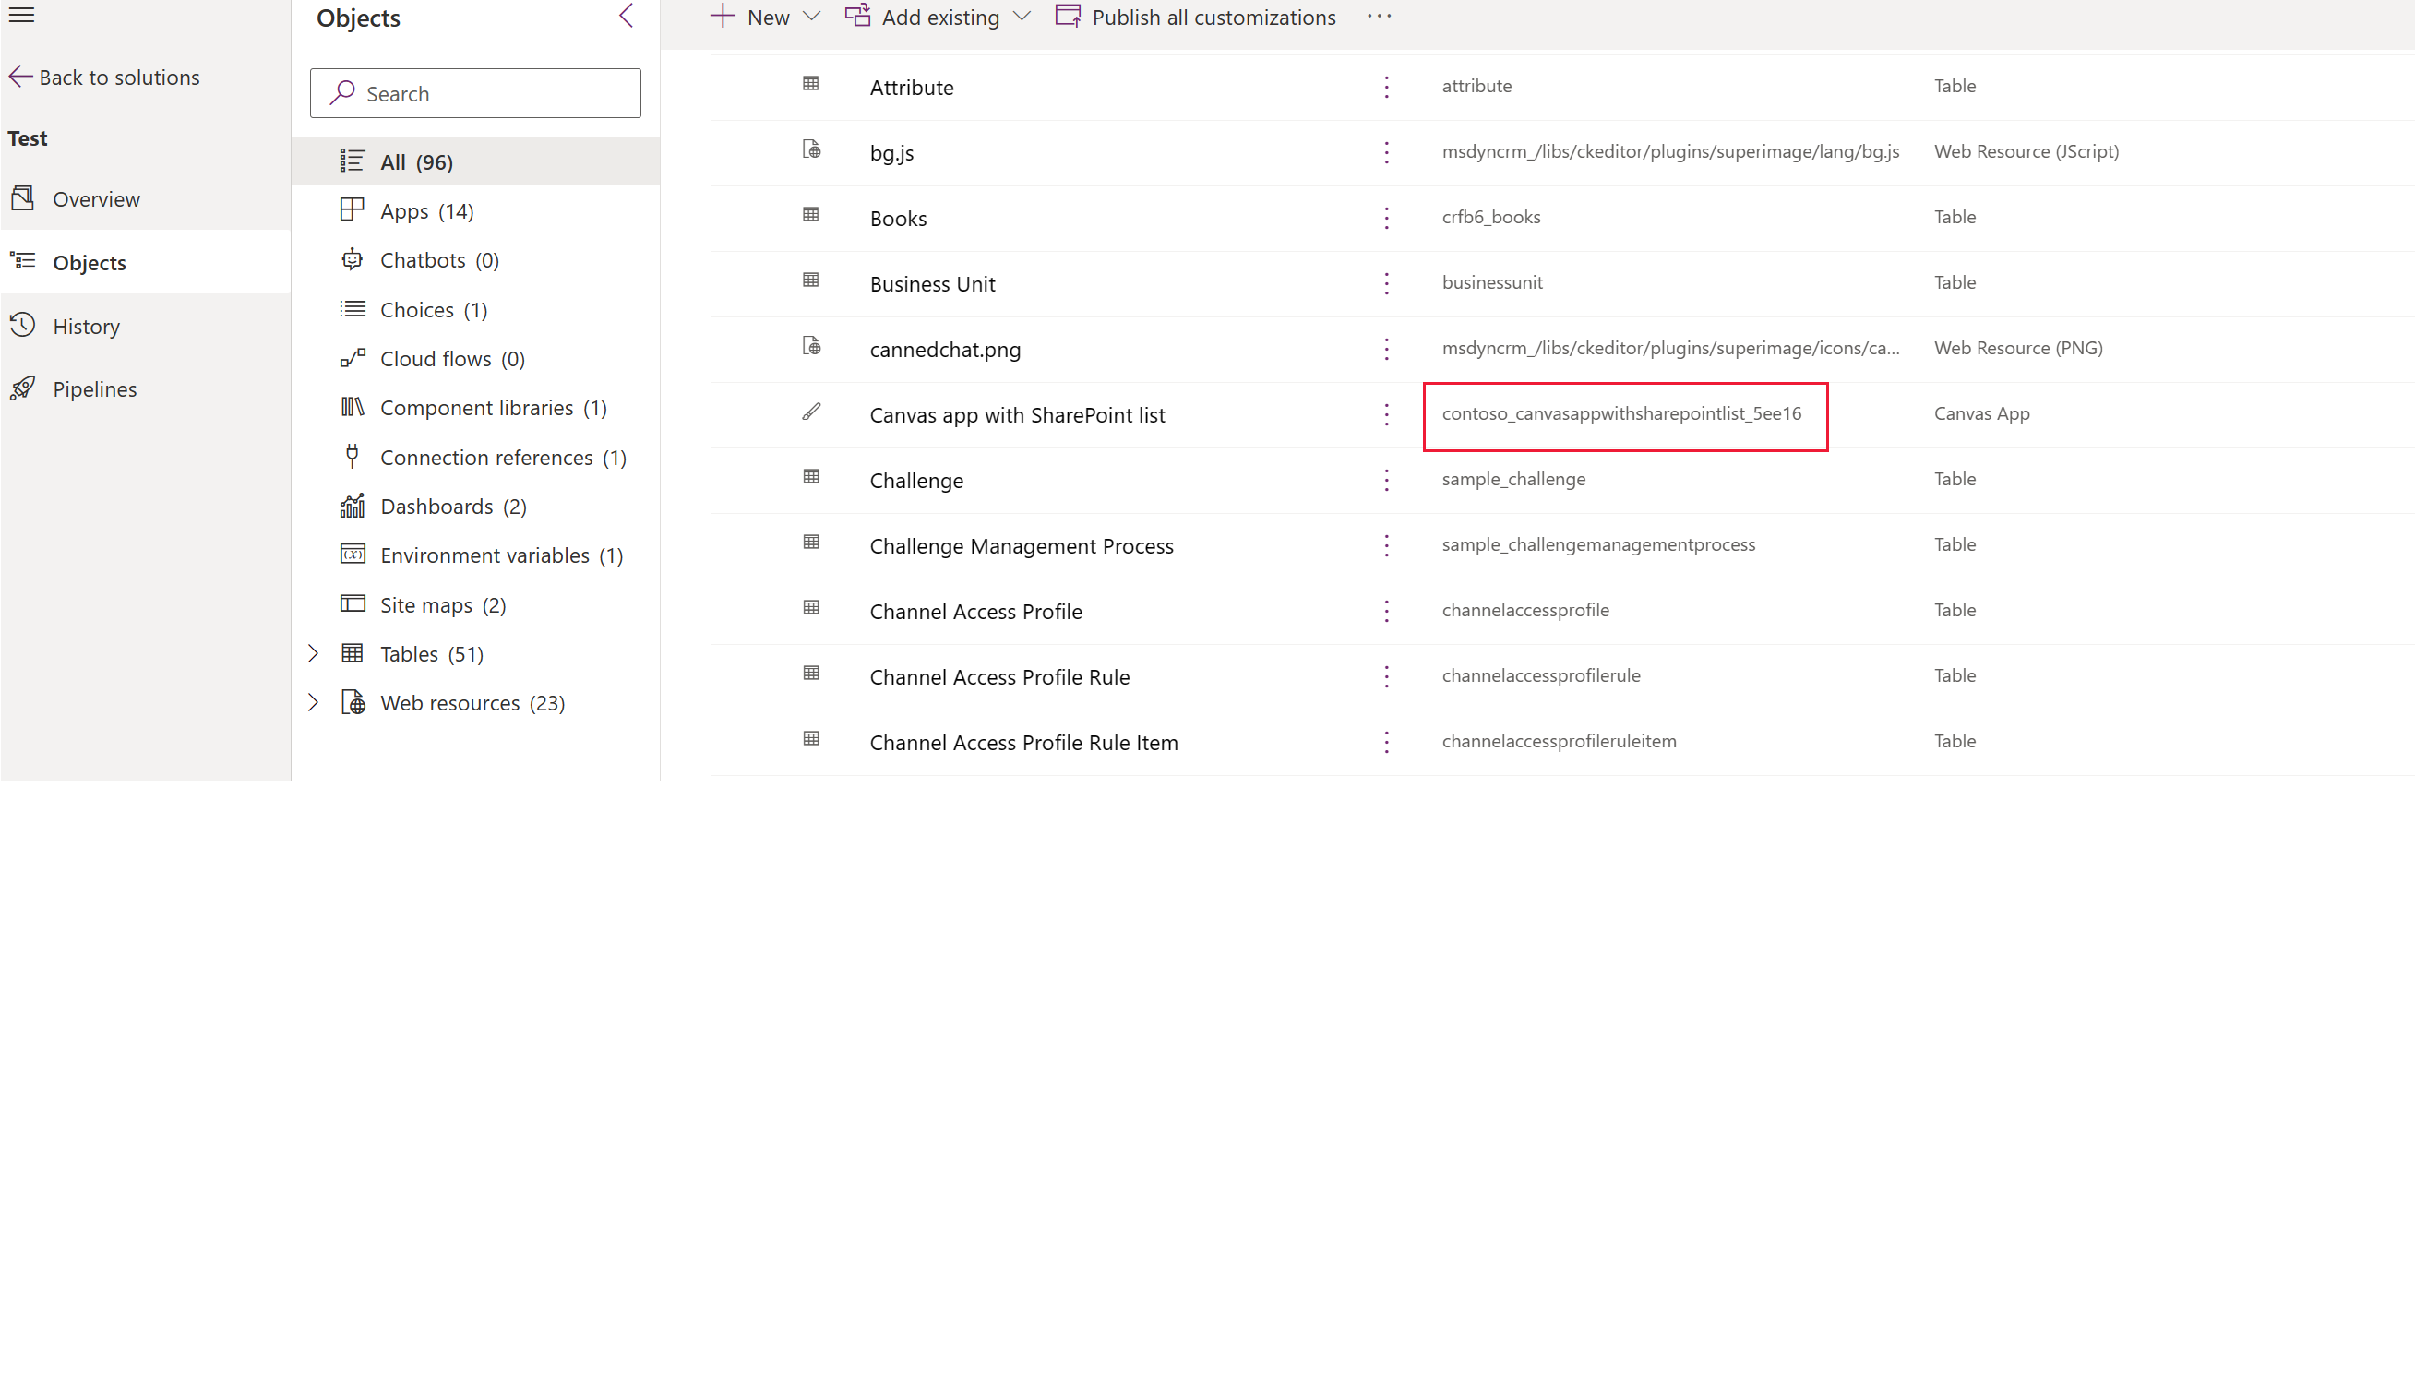Open more options for Challenge Management Process
The height and width of the screenshot is (1384, 2415).
coord(1387,546)
